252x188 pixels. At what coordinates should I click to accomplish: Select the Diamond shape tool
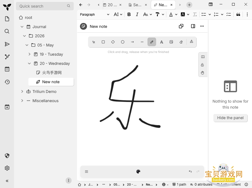click(113, 42)
